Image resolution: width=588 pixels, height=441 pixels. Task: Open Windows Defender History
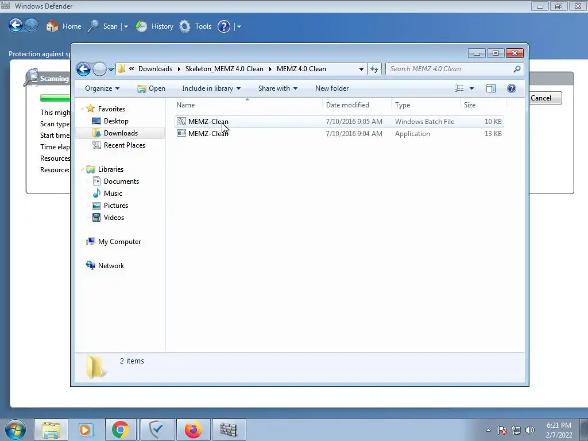coord(154,26)
